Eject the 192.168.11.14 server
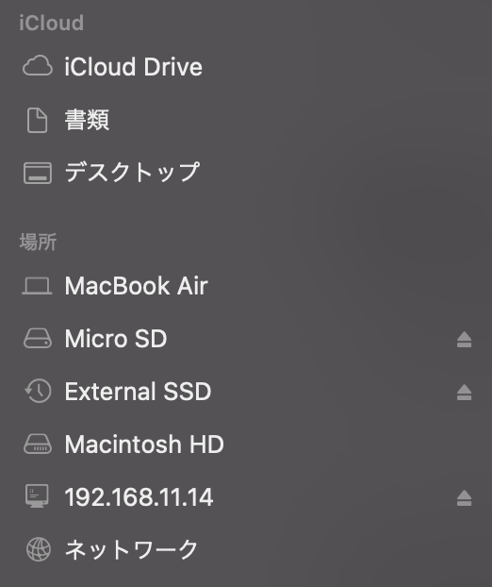This screenshot has width=492, height=587. pos(464,498)
